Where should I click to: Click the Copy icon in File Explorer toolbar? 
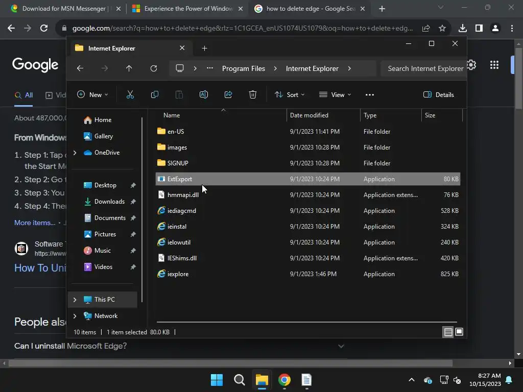(x=154, y=94)
